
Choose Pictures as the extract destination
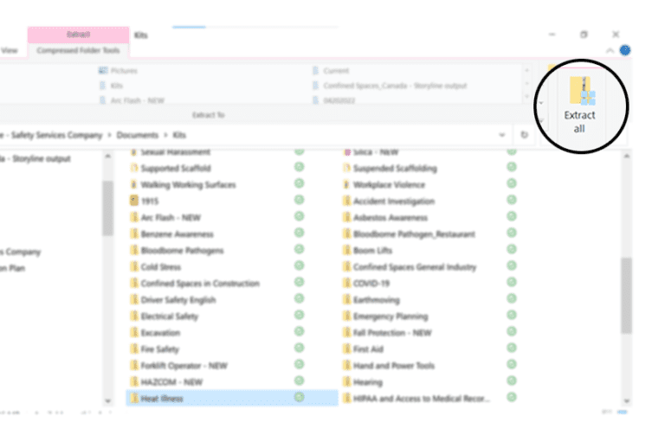123,71
